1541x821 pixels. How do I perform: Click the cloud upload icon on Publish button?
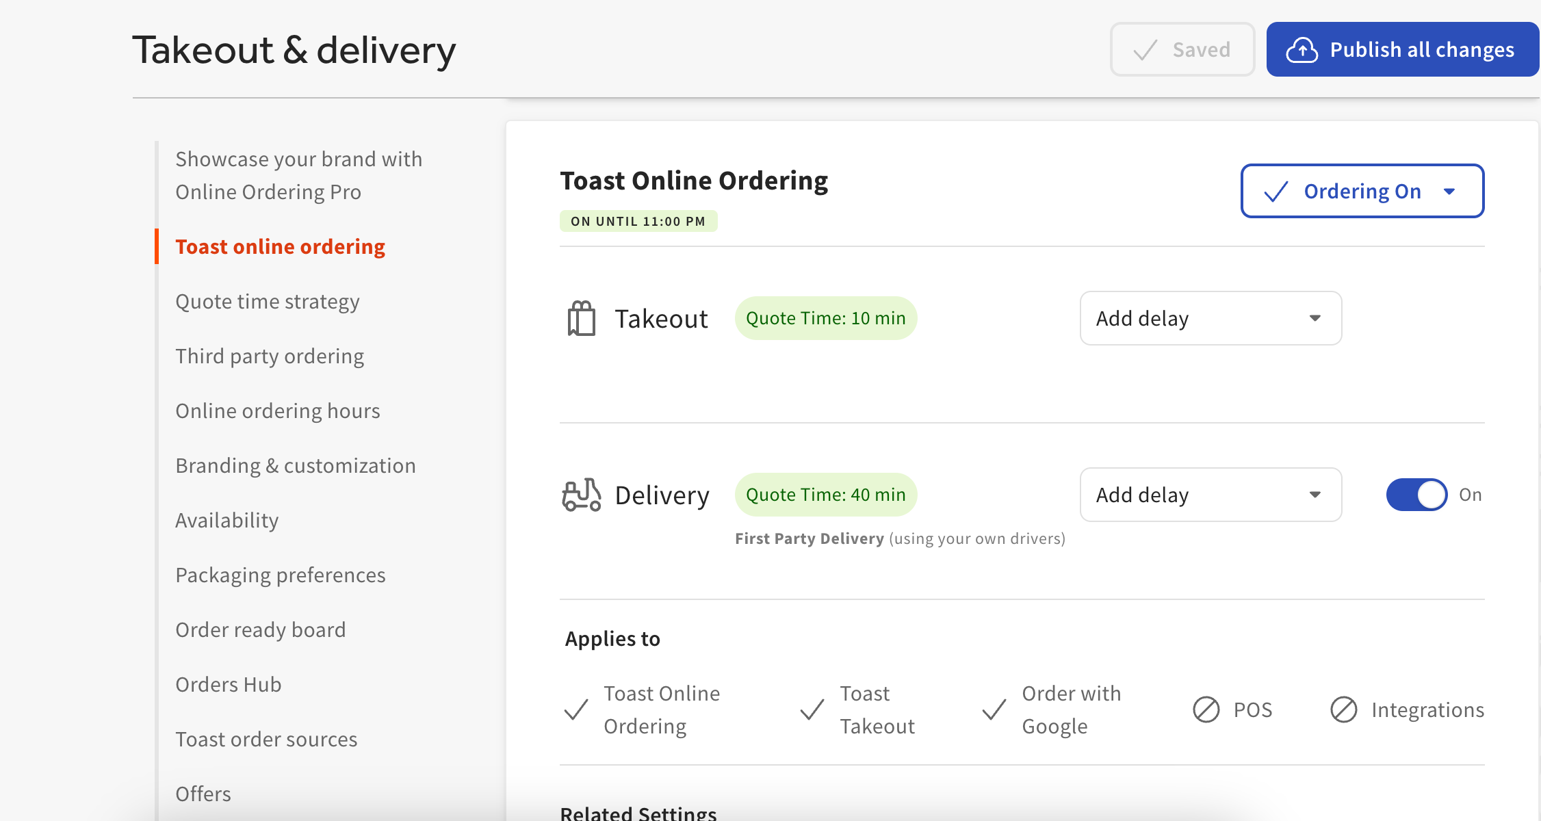point(1302,49)
